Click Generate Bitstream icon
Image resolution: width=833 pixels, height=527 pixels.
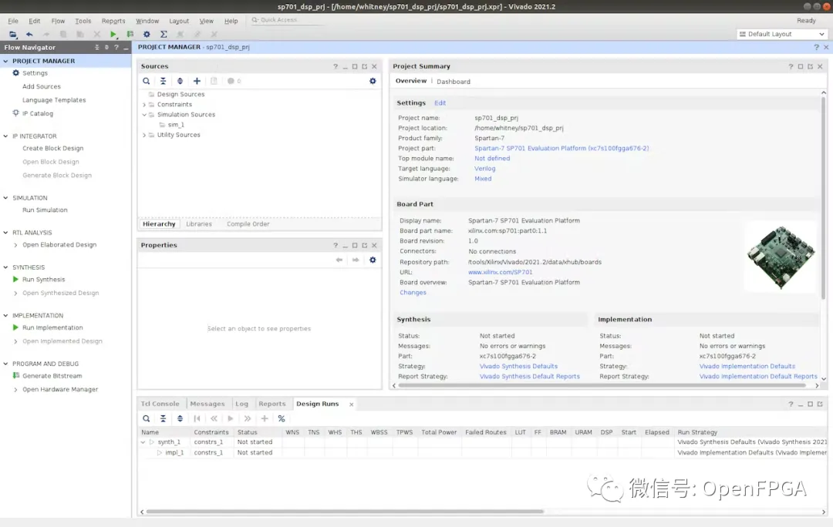(x=16, y=375)
